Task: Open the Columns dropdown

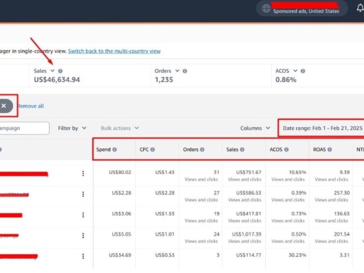Action: click(255, 128)
